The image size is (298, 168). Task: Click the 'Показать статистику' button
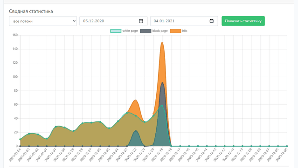[x=243, y=21]
